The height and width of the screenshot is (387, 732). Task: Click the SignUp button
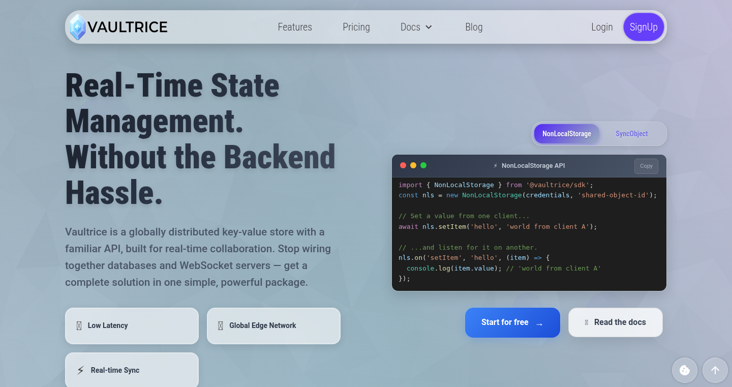[644, 27]
